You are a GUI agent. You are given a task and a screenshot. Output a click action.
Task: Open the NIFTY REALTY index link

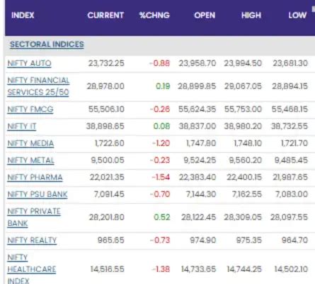[x=32, y=240]
